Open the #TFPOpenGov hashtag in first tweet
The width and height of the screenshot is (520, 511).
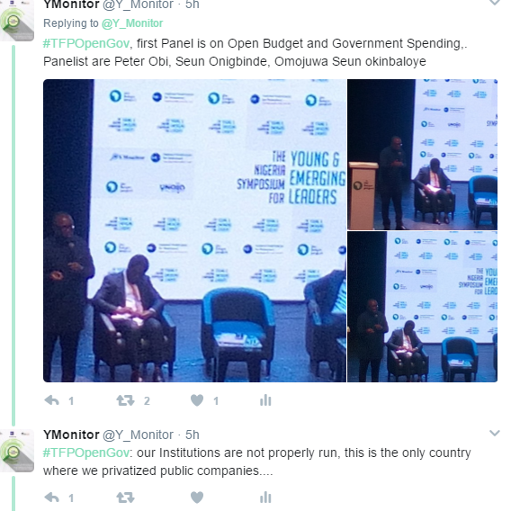[85, 43]
